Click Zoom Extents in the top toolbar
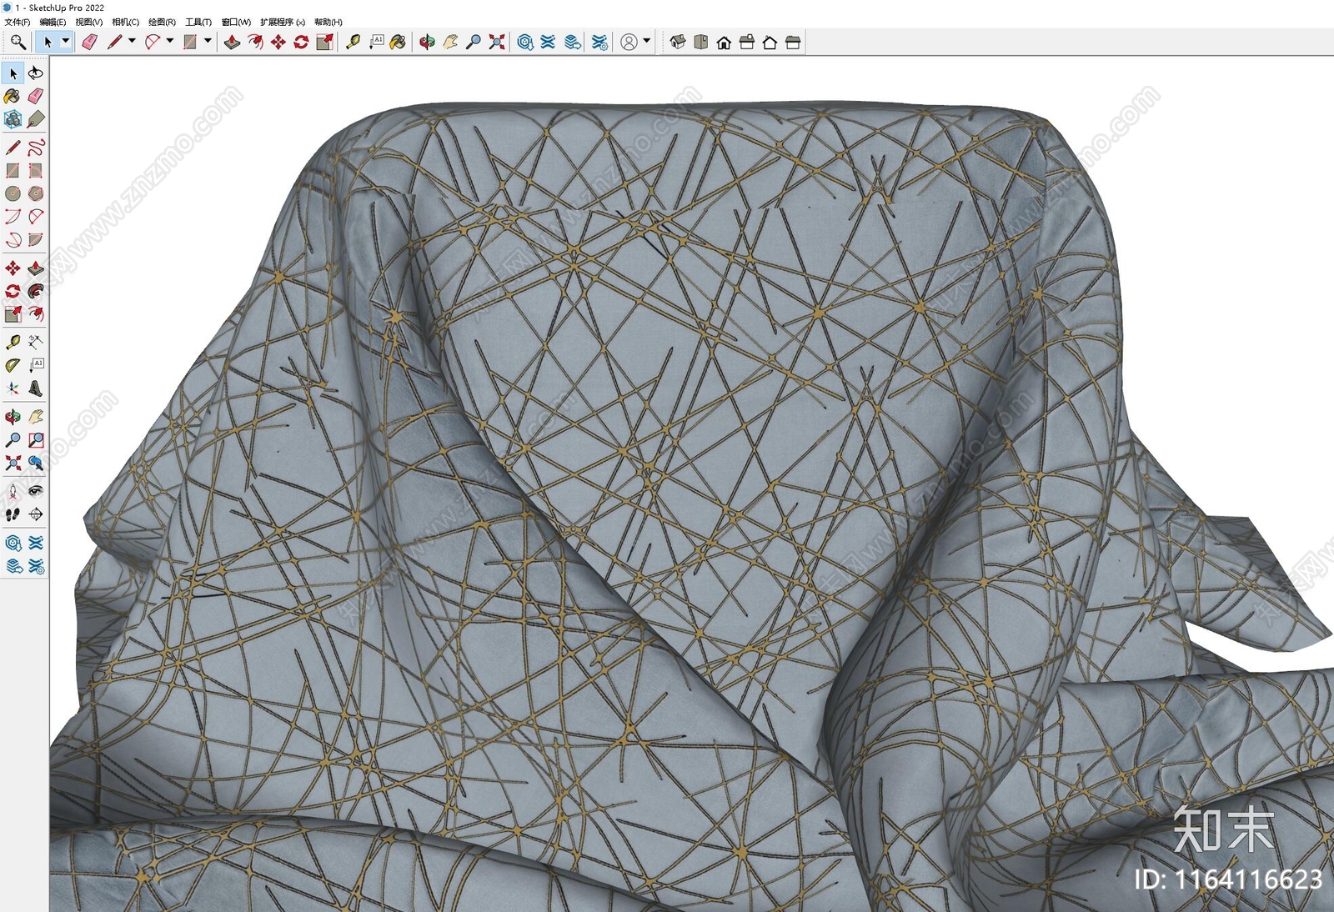1334x912 pixels. tap(497, 42)
